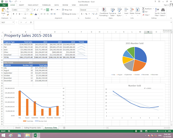Apply the font color A button

[x=36, y=14]
